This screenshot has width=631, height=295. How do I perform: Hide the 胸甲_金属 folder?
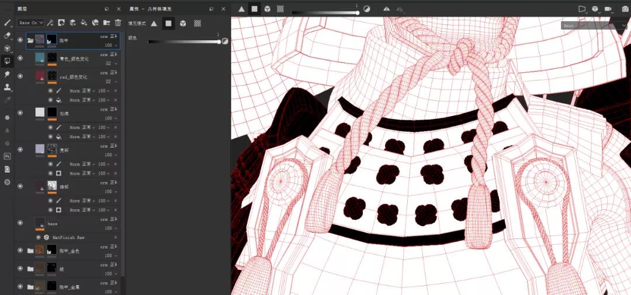20,287
